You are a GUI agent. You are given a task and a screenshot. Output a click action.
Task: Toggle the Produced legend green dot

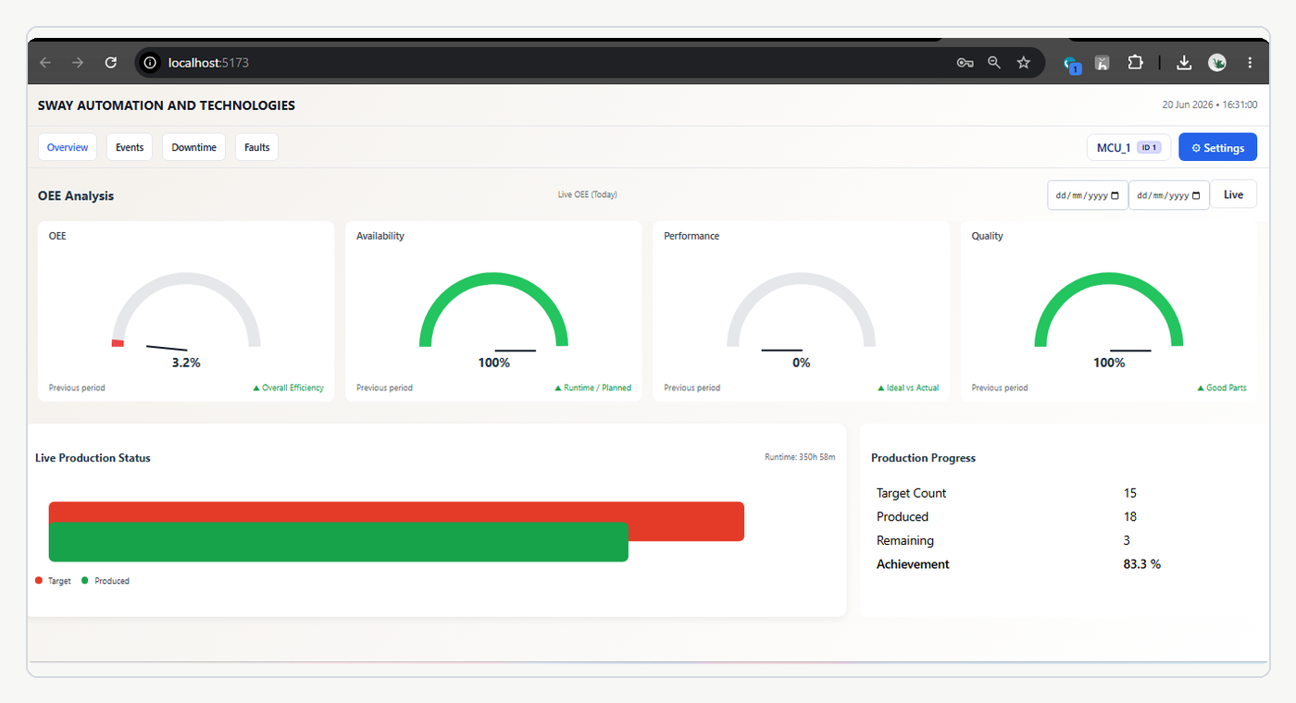pos(85,581)
